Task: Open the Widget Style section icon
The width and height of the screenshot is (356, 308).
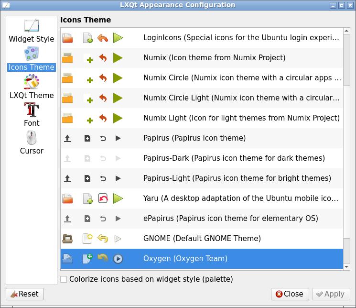Action: pos(32,26)
